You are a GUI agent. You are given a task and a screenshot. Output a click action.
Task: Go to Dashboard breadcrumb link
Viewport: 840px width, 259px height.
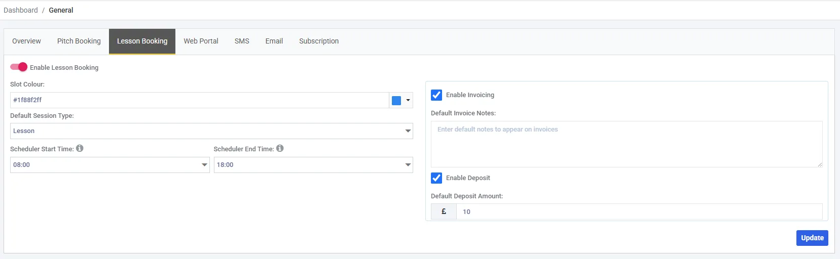pyautogui.click(x=21, y=10)
